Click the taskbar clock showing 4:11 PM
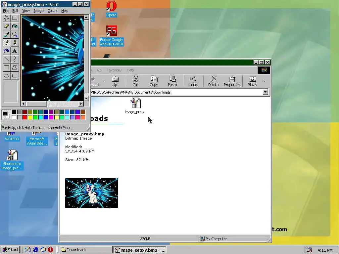The image size is (339, 254). tap(325, 250)
